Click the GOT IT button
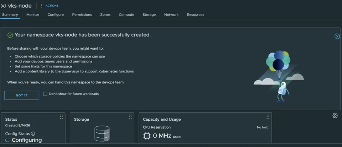The width and height of the screenshot is (342, 147). tap(22, 95)
